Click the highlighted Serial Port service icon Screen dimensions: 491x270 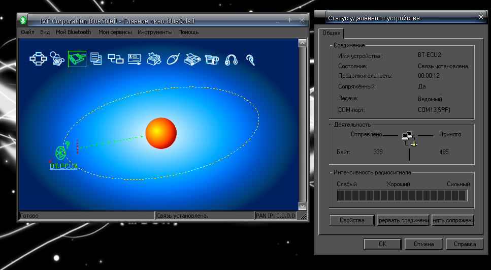pos(77,59)
